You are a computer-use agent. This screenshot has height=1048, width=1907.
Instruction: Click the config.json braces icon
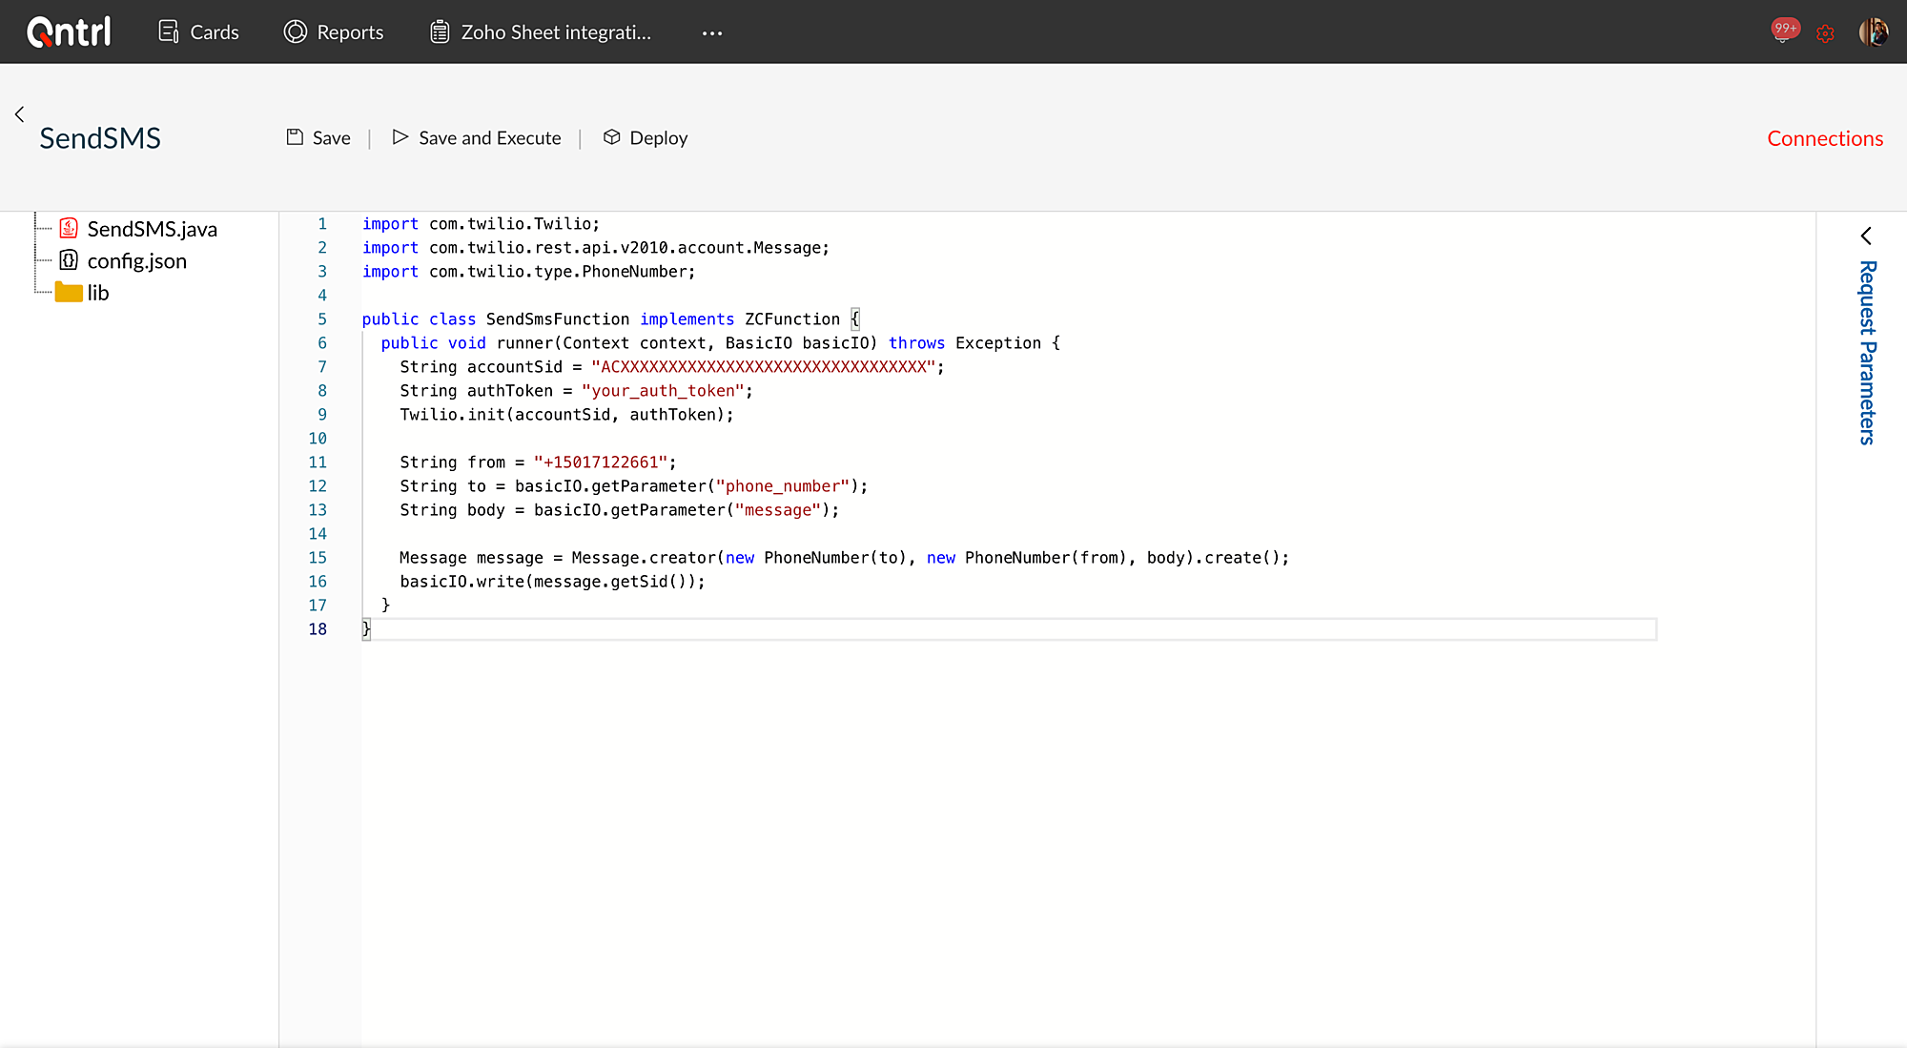(69, 260)
